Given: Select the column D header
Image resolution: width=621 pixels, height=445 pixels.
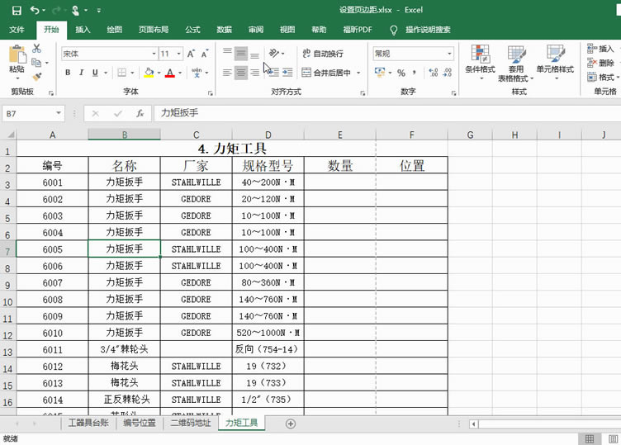Looking at the screenshot, I should (x=268, y=135).
